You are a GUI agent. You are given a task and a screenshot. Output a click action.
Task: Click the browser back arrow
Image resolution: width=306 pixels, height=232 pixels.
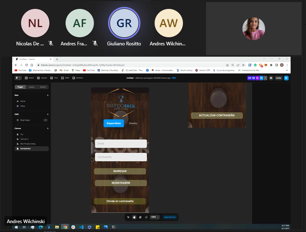click(x=16, y=65)
